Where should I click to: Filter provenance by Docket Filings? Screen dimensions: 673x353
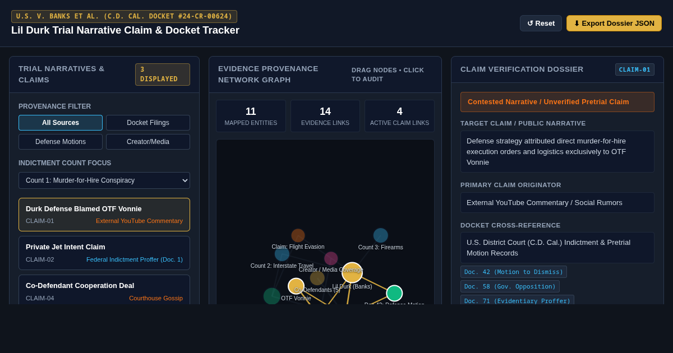(x=148, y=123)
